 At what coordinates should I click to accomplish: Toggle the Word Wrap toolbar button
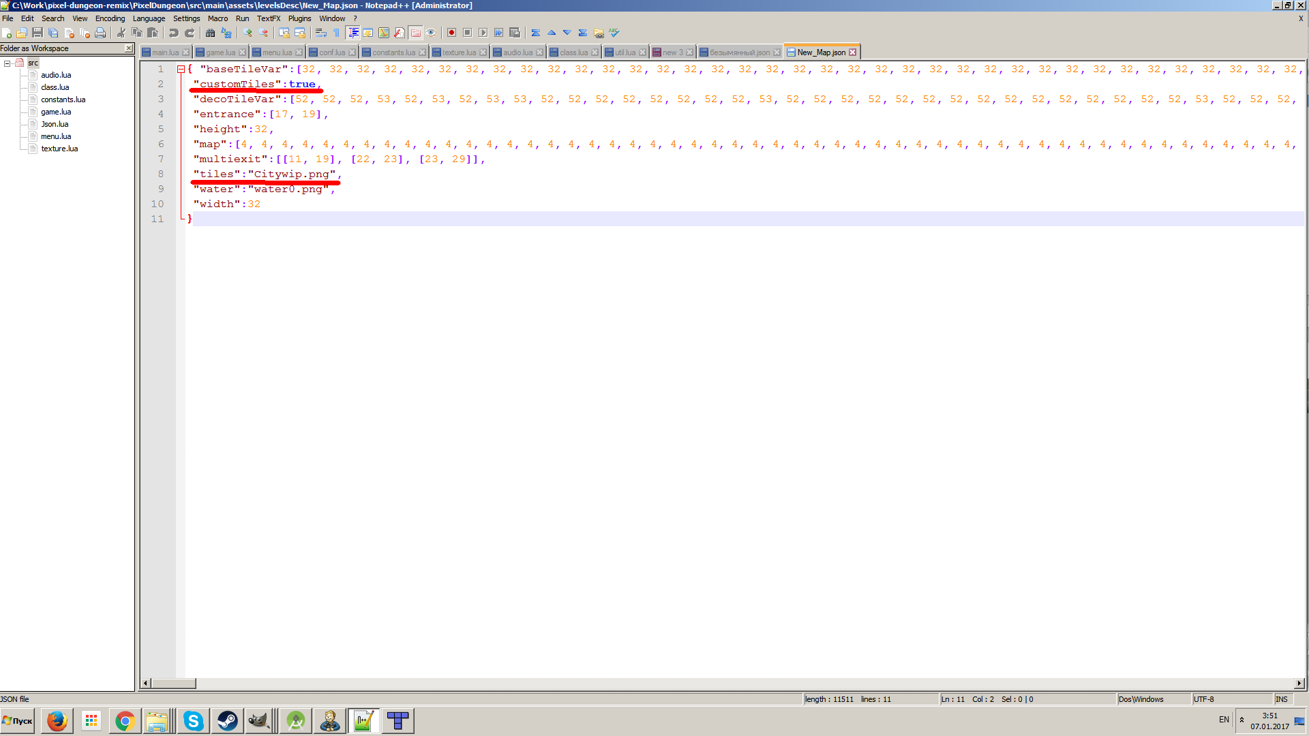click(320, 33)
